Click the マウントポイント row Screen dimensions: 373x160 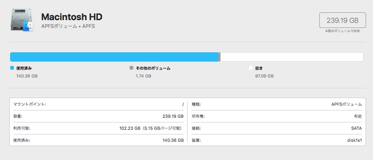[98, 104]
